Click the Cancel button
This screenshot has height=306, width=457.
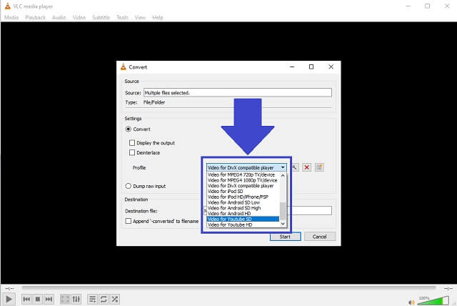[x=320, y=237]
